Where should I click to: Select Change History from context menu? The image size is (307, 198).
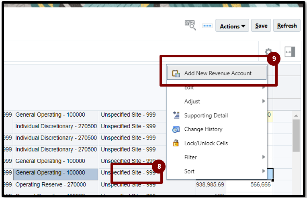click(217, 129)
